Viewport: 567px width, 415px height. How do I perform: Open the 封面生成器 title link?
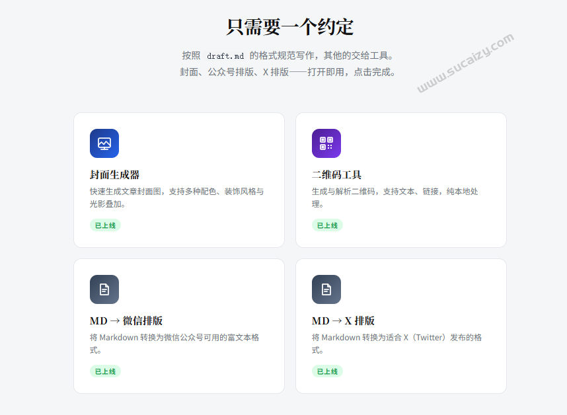(x=114, y=175)
